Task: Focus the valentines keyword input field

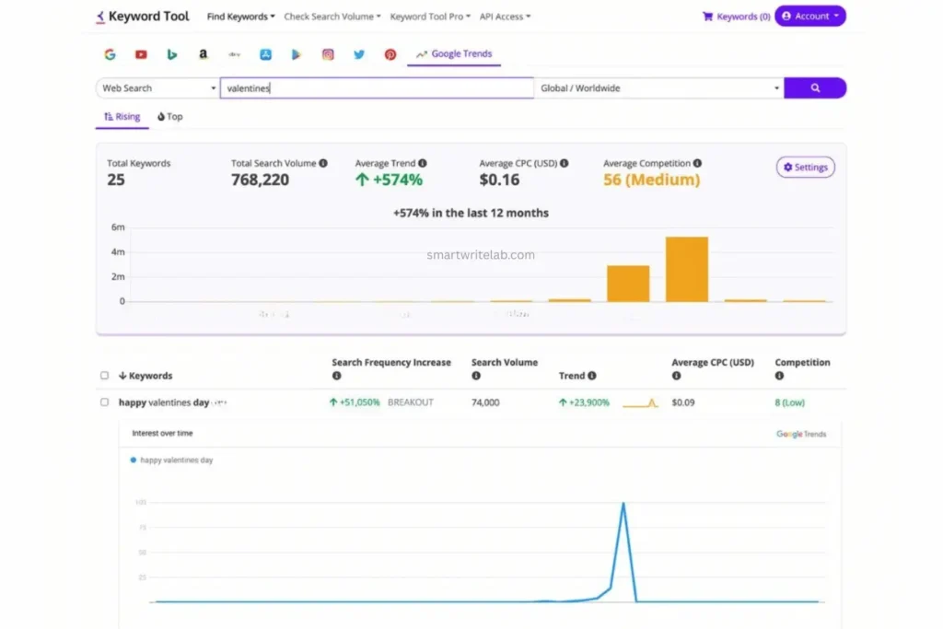Action: 377,87
